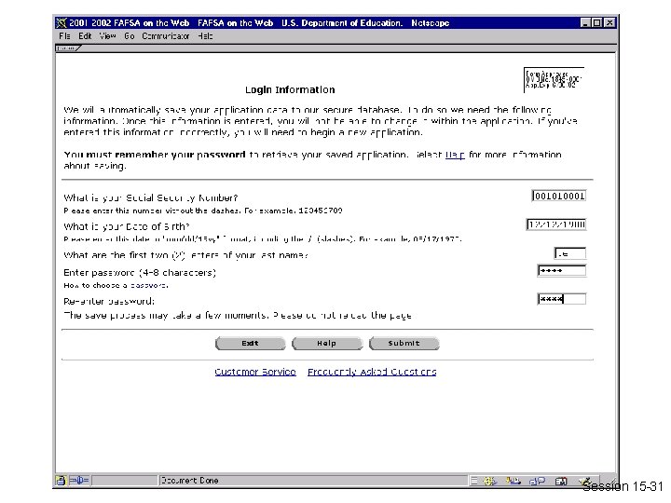This screenshot has height=503, width=671.
Task: Click the form approval notice box
Action: point(554,79)
